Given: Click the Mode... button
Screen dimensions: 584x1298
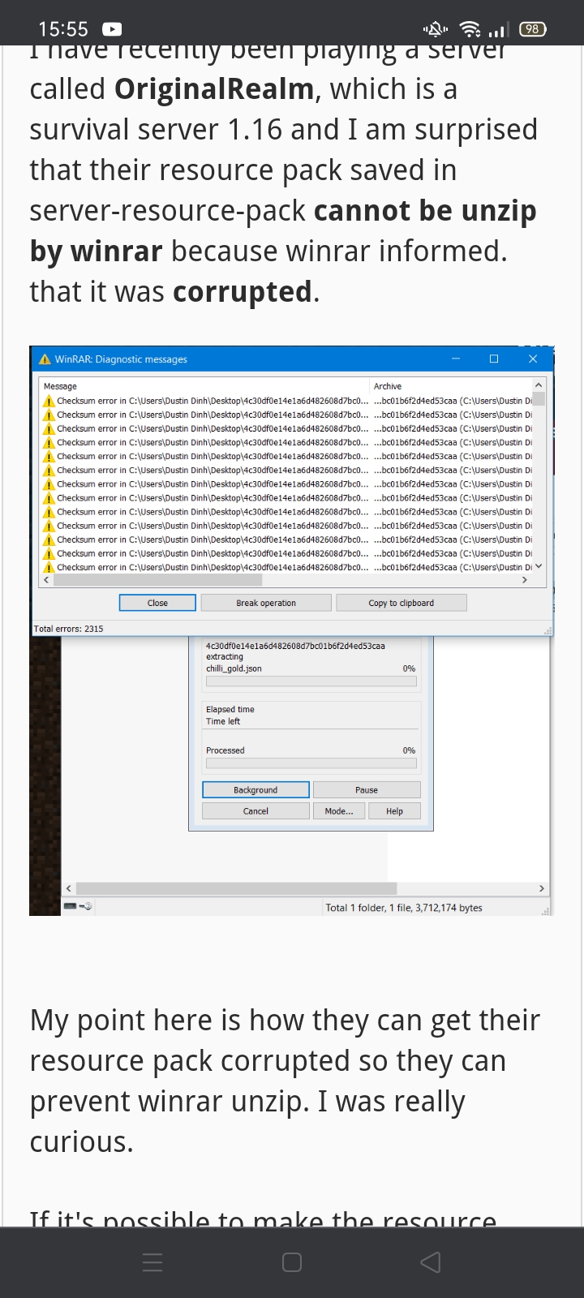Looking at the screenshot, I should 339,810.
